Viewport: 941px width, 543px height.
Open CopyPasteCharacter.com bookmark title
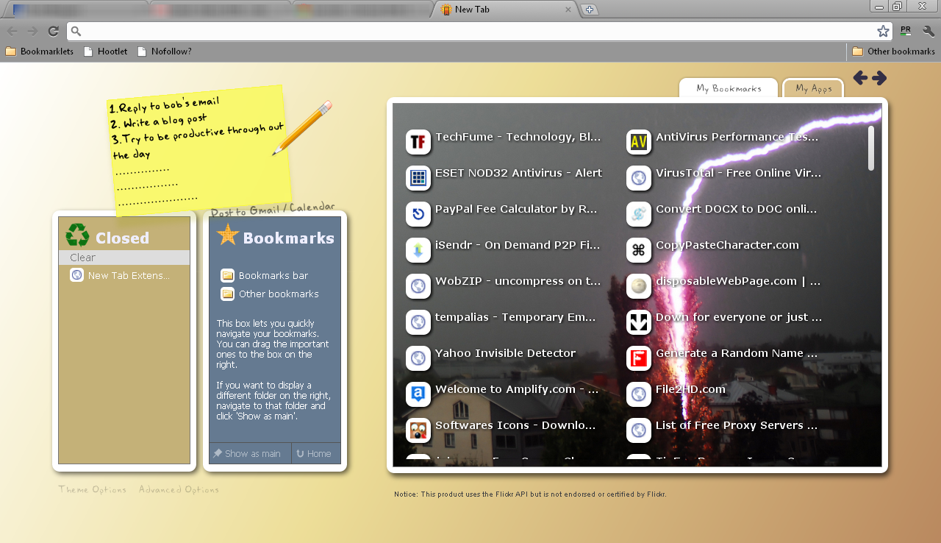point(727,245)
